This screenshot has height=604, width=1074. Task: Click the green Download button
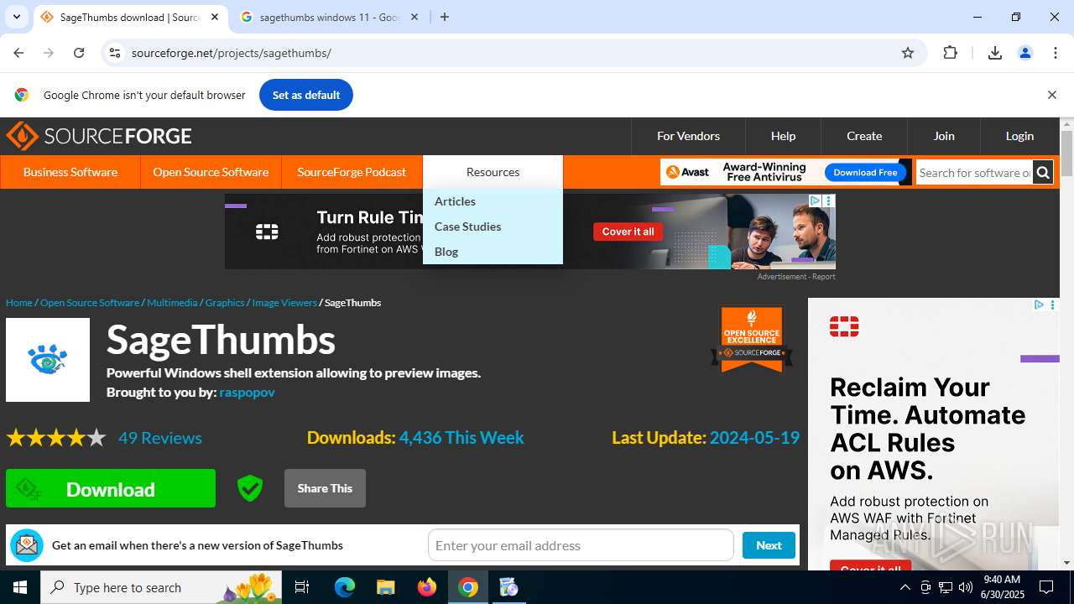[111, 488]
